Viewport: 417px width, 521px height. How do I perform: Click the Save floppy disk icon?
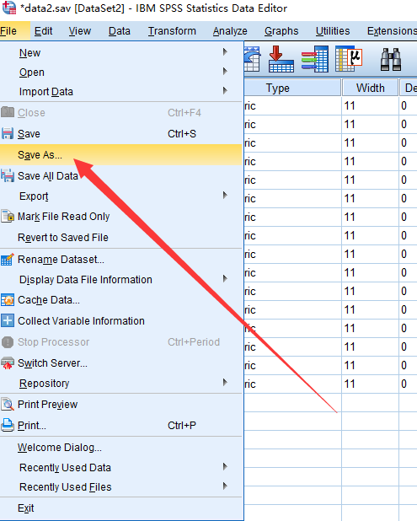pos(8,133)
